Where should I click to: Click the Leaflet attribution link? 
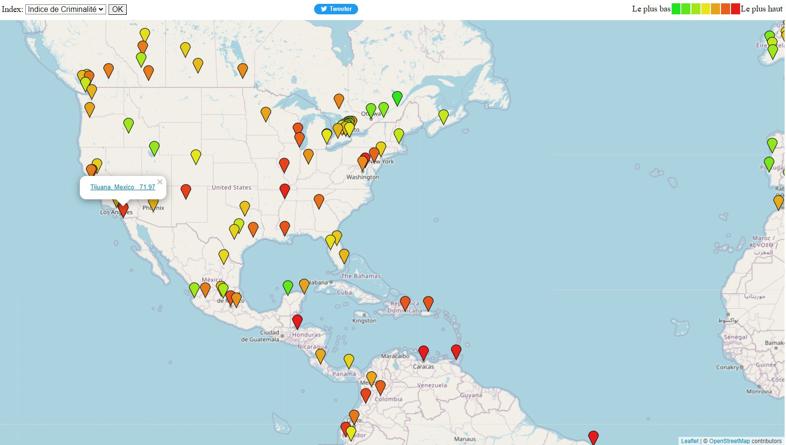[689, 441]
